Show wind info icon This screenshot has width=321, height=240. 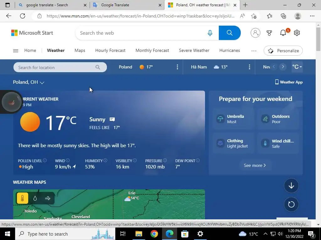click(x=68, y=160)
